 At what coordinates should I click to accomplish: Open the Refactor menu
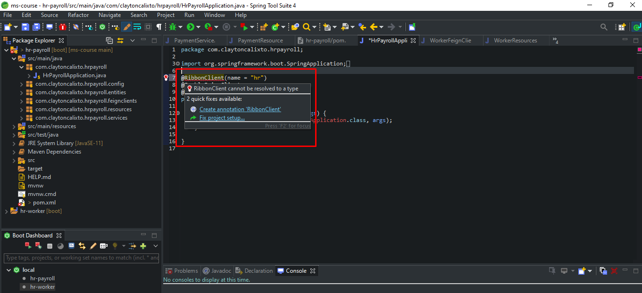78,15
